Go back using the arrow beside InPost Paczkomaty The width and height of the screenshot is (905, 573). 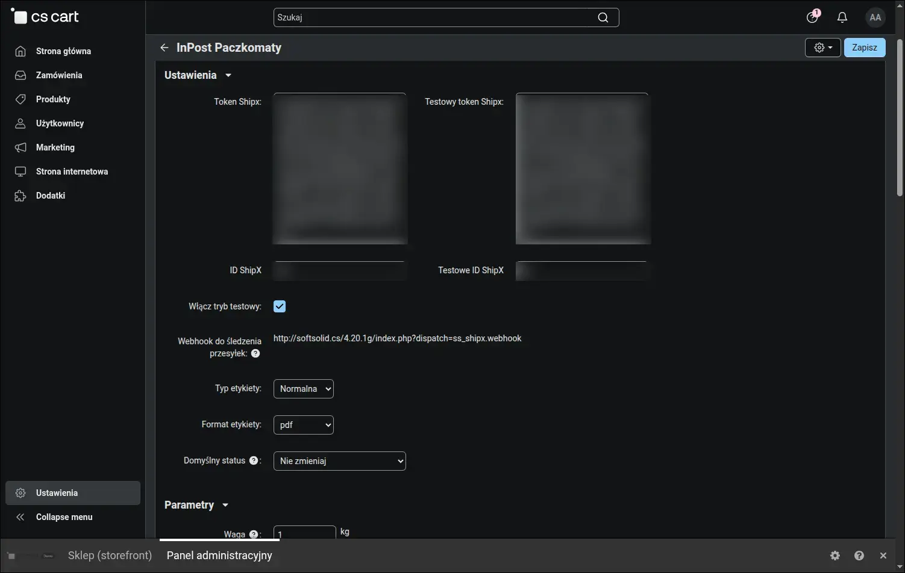pyautogui.click(x=164, y=48)
